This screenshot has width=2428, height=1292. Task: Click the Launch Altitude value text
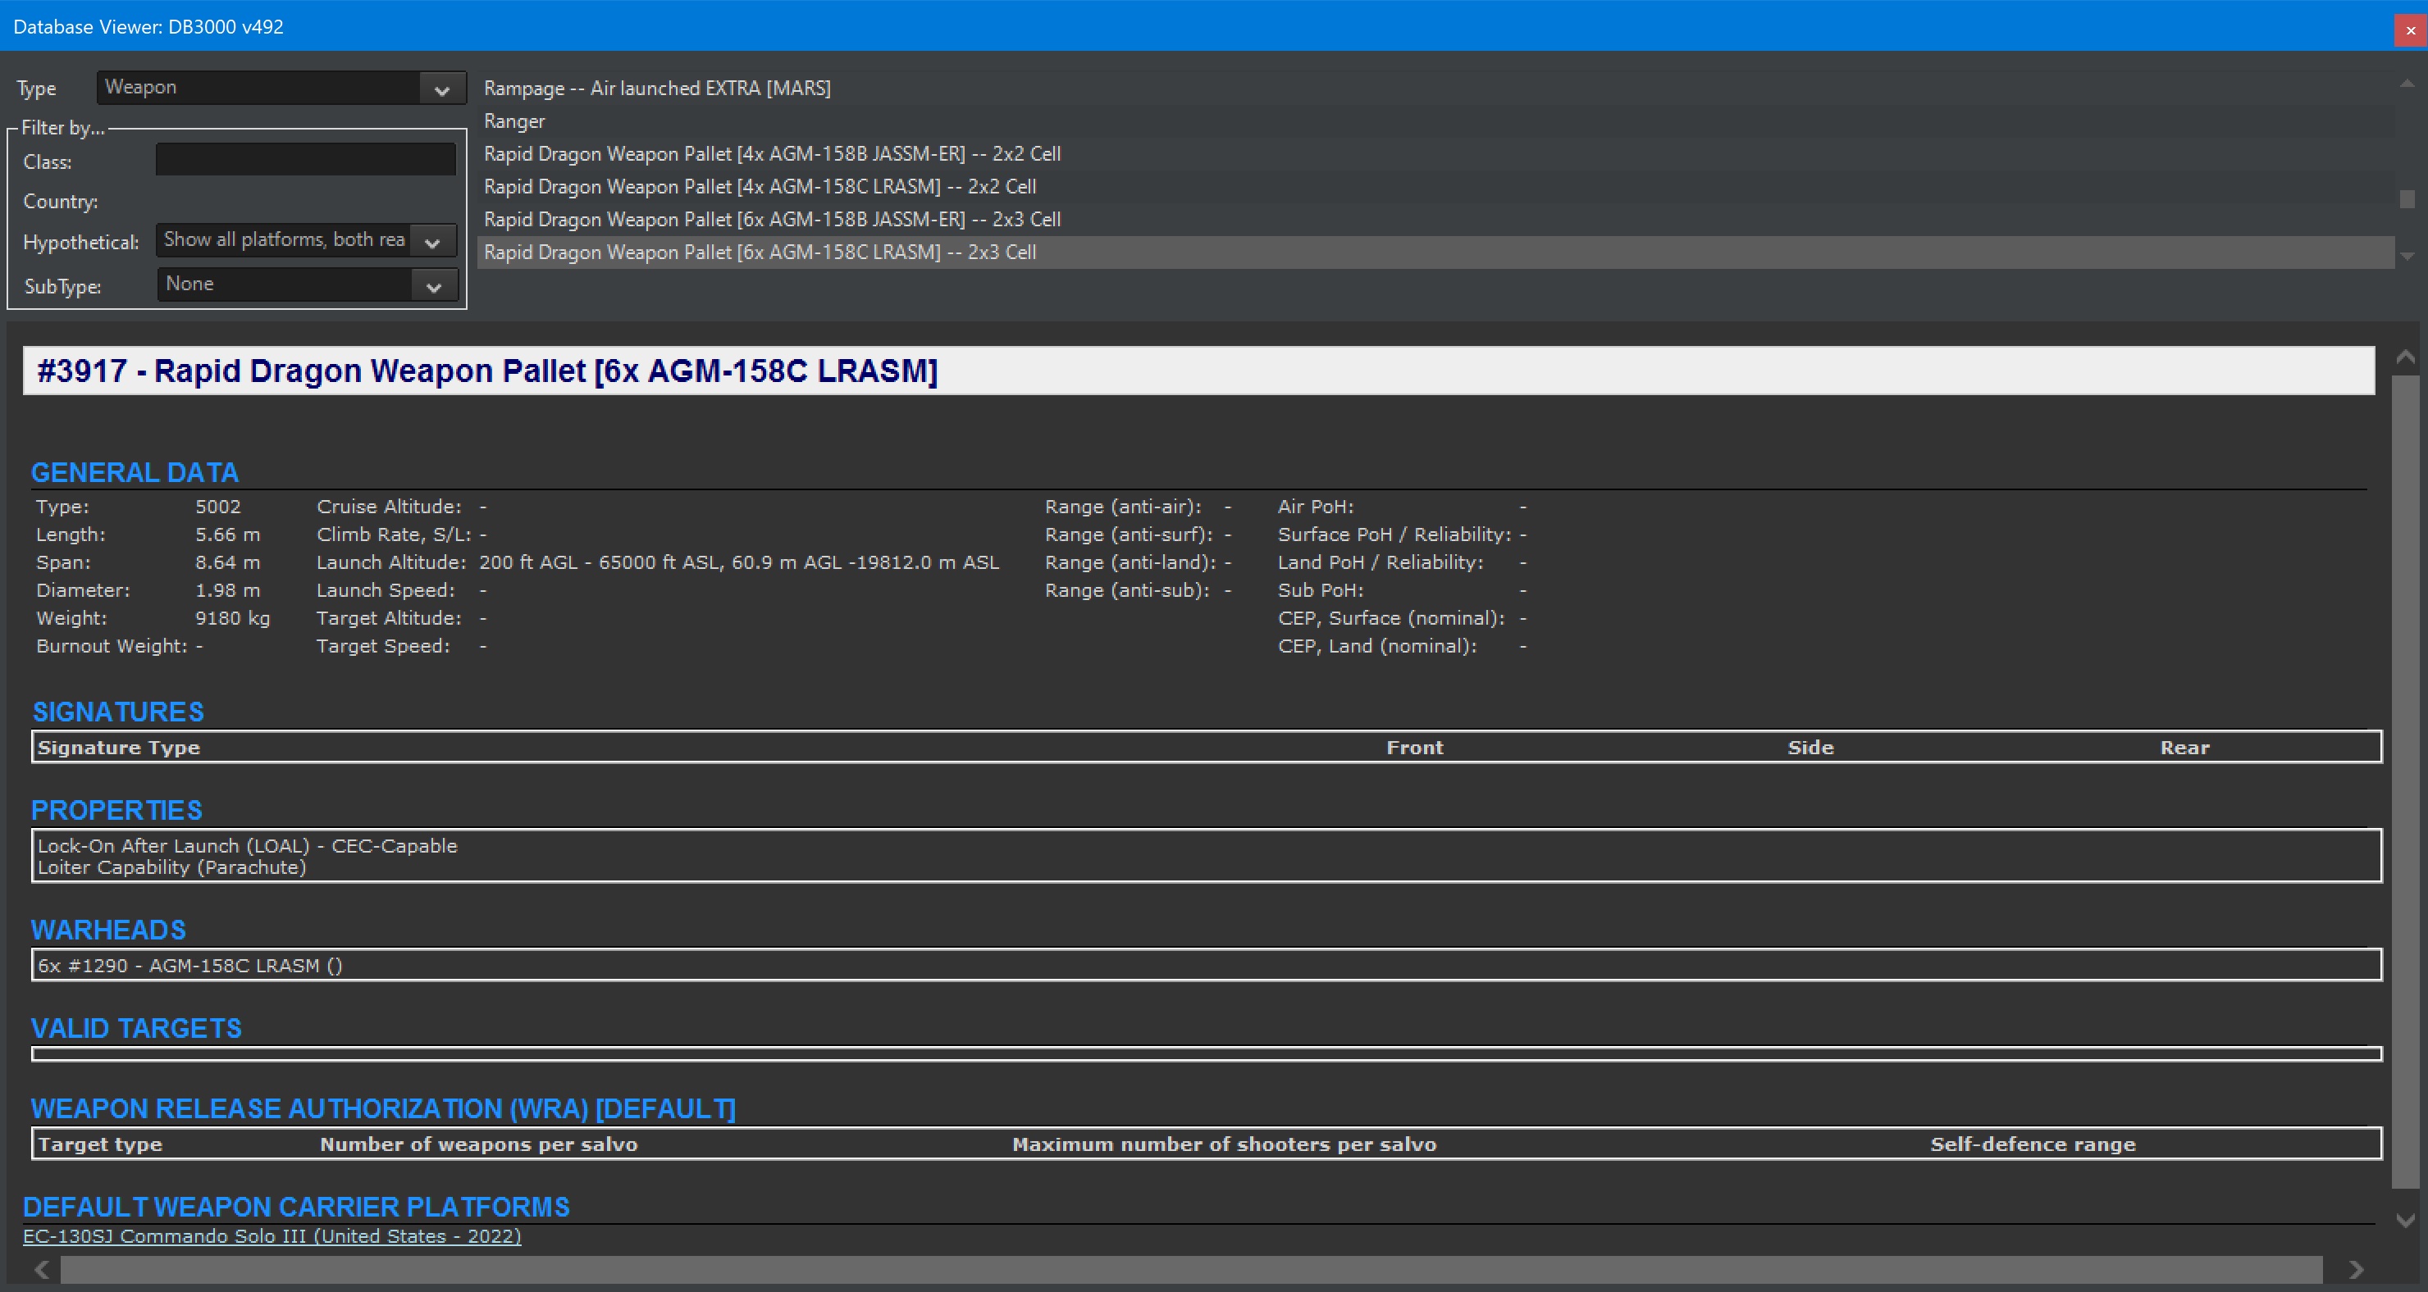pyautogui.click(x=739, y=562)
